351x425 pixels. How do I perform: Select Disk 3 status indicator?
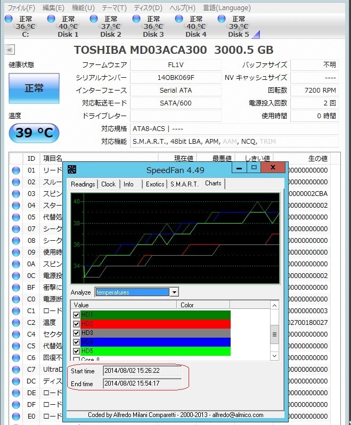pos(136,19)
